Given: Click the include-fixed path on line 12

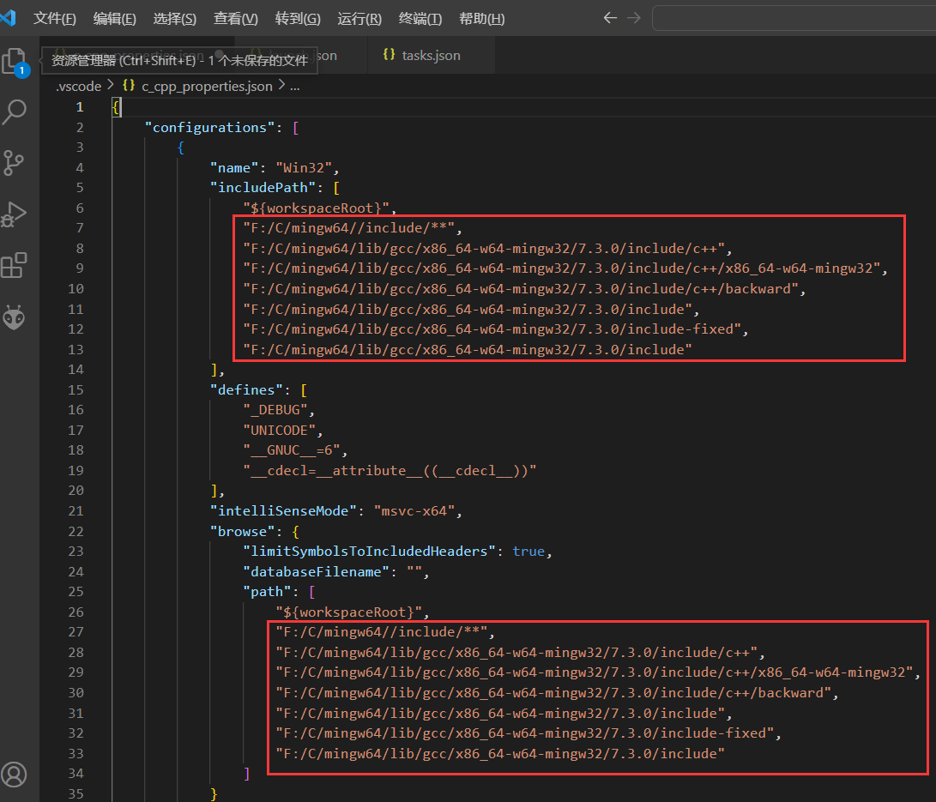Looking at the screenshot, I should pos(492,329).
